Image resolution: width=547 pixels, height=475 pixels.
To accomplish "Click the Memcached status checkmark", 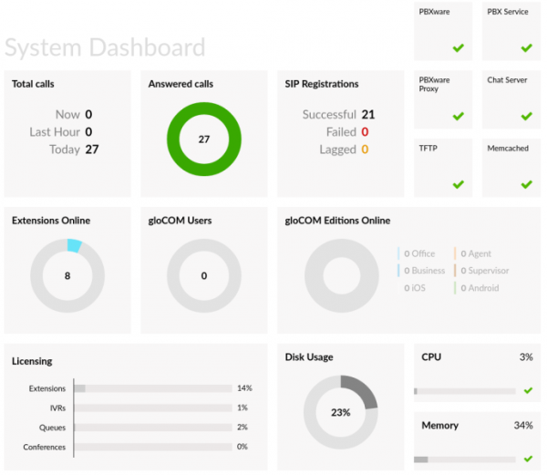I will [x=526, y=184].
